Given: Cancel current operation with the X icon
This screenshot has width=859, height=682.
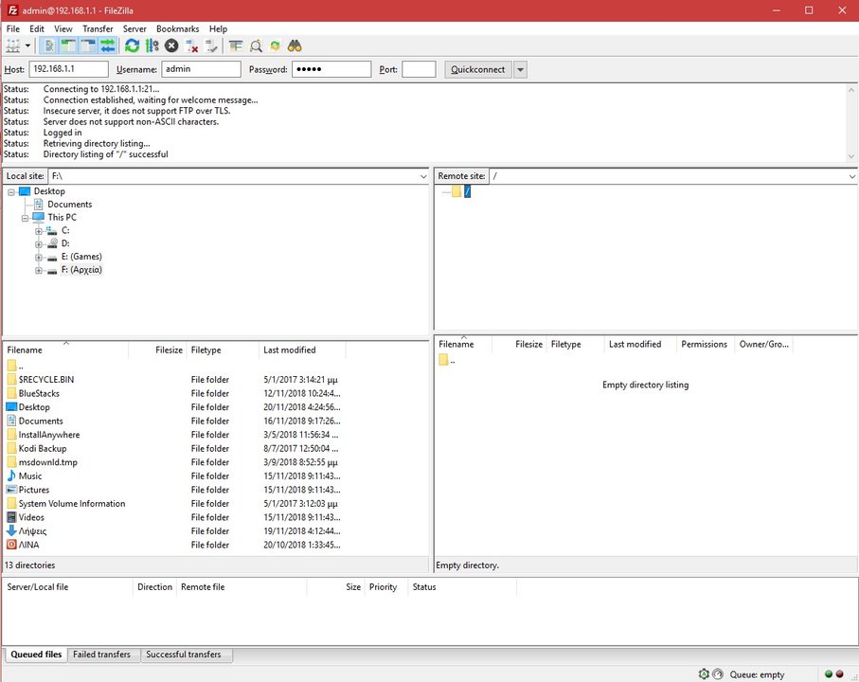Looking at the screenshot, I should tap(171, 45).
